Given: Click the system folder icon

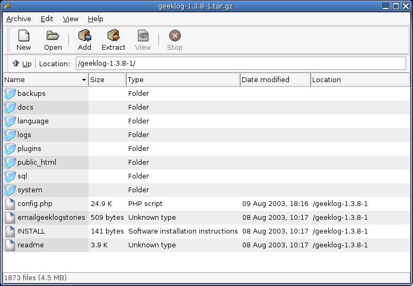Looking at the screenshot, I should pos(10,190).
